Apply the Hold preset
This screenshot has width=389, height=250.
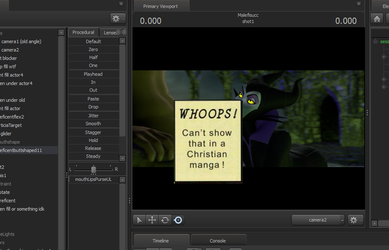pos(93,140)
